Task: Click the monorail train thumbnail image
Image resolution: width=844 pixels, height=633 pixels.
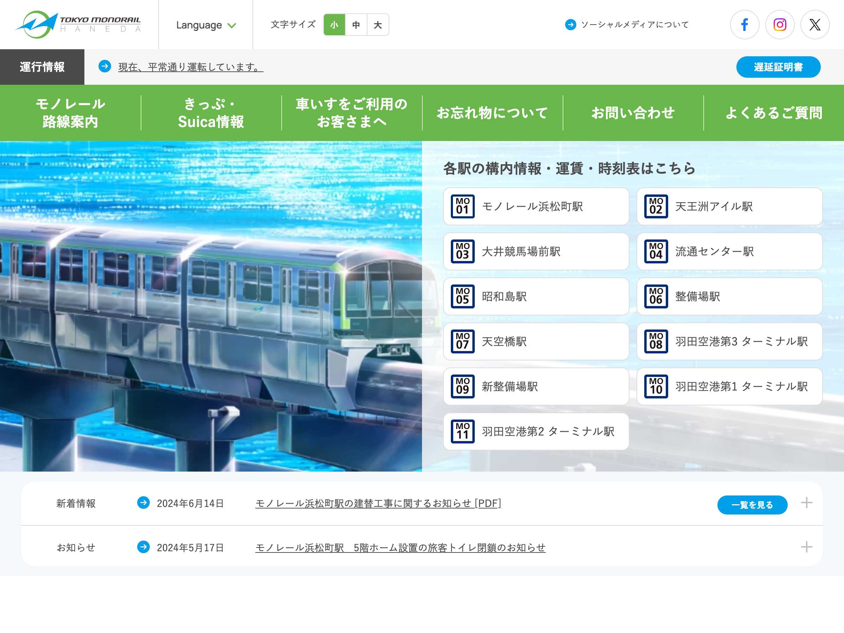Action: [x=213, y=306]
